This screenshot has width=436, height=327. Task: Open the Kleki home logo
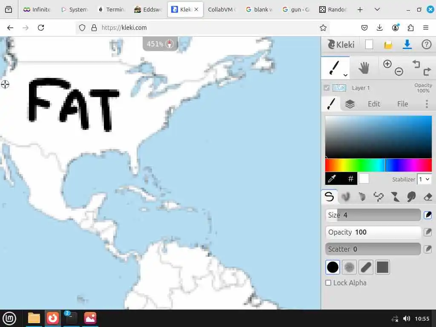tap(341, 44)
